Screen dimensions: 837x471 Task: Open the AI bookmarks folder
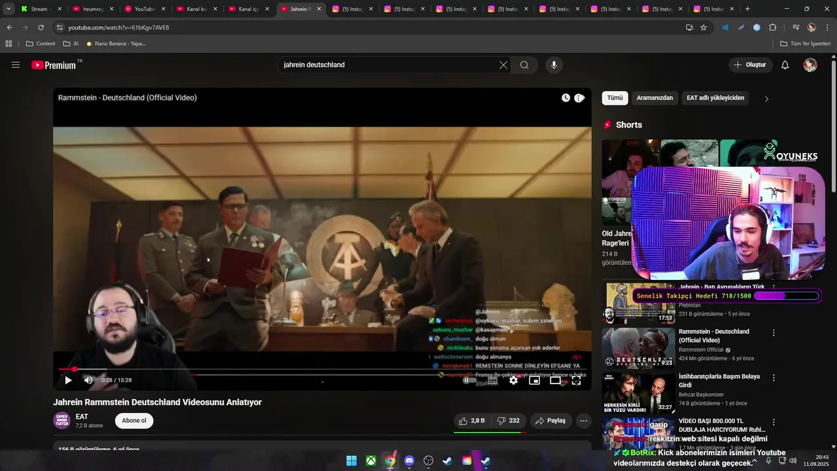click(x=71, y=44)
